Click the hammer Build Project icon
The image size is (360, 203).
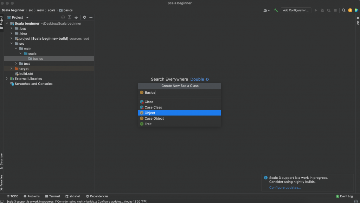pos(276,10)
